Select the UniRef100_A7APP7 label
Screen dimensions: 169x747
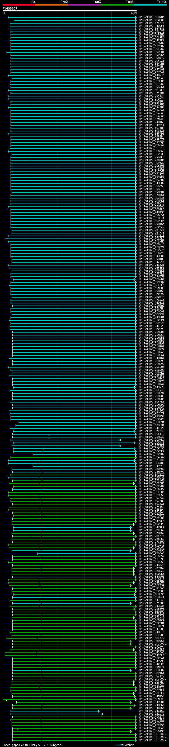[152, 489]
